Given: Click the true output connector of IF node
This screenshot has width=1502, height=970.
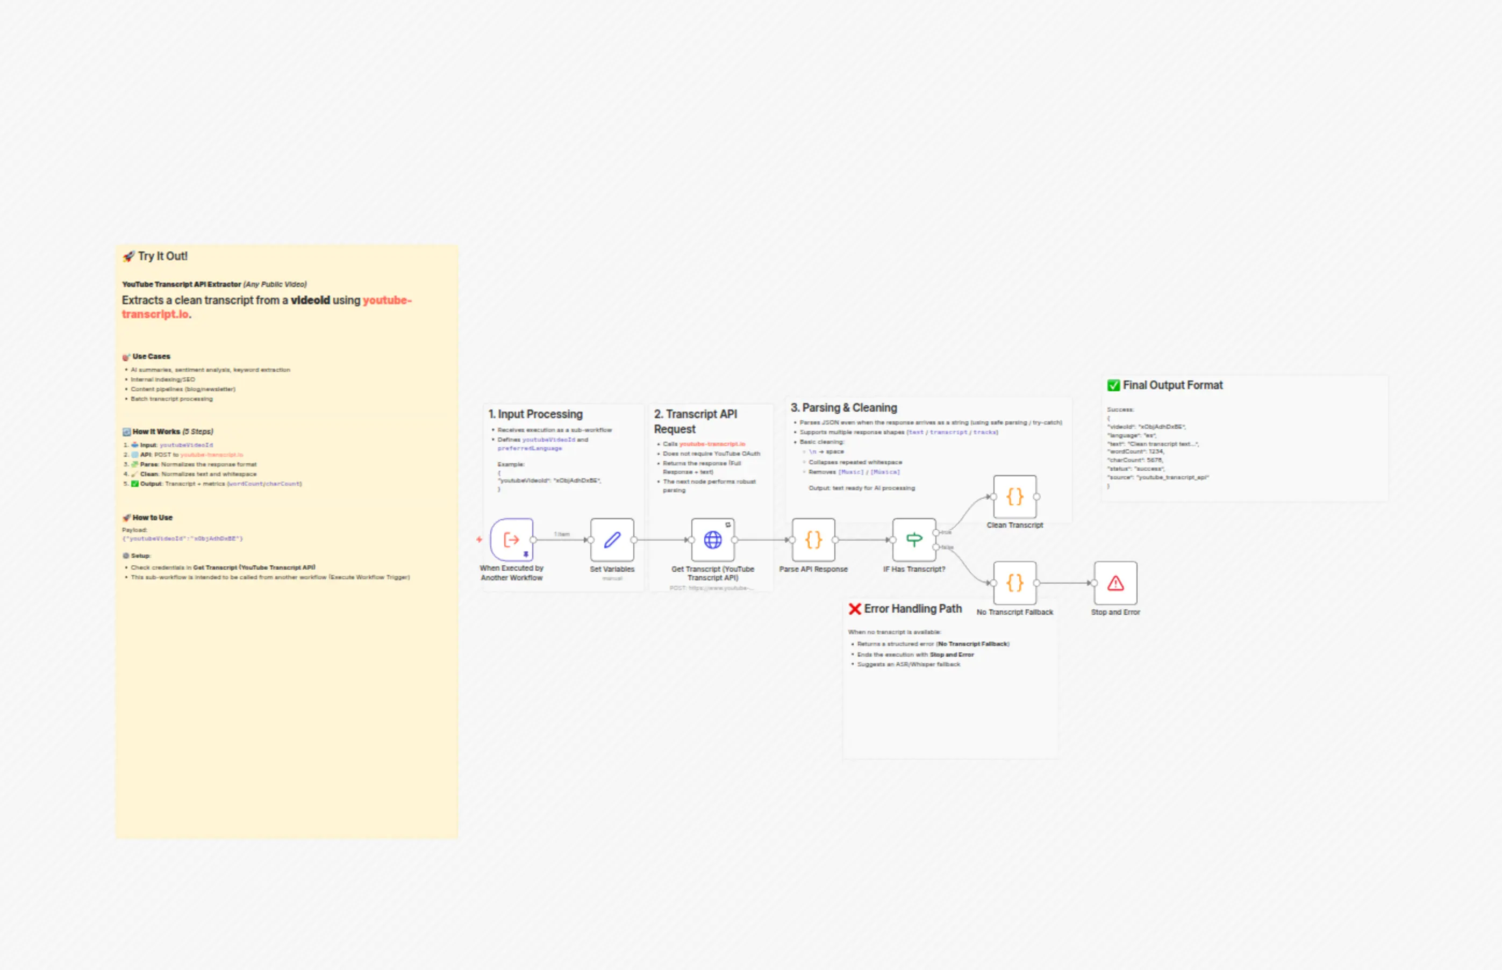Looking at the screenshot, I should pyautogui.click(x=936, y=532).
